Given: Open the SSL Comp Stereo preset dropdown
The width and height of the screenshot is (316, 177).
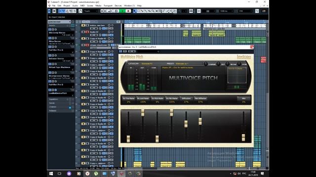Looking at the screenshot, I should point(67,35).
